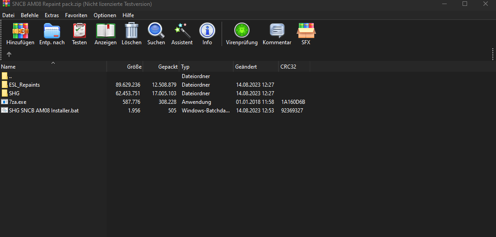The image size is (496, 237).
Task: Open the Suchen magnifier icon
Action: coord(156,31)
